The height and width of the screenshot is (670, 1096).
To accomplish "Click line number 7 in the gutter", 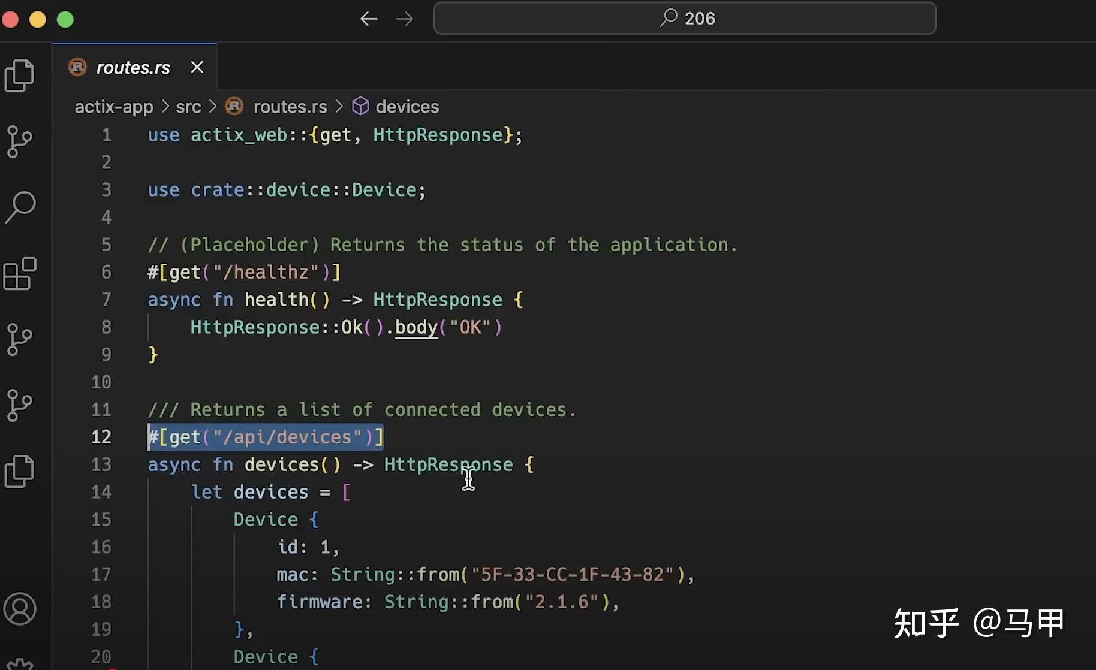I will coord(106,300).
